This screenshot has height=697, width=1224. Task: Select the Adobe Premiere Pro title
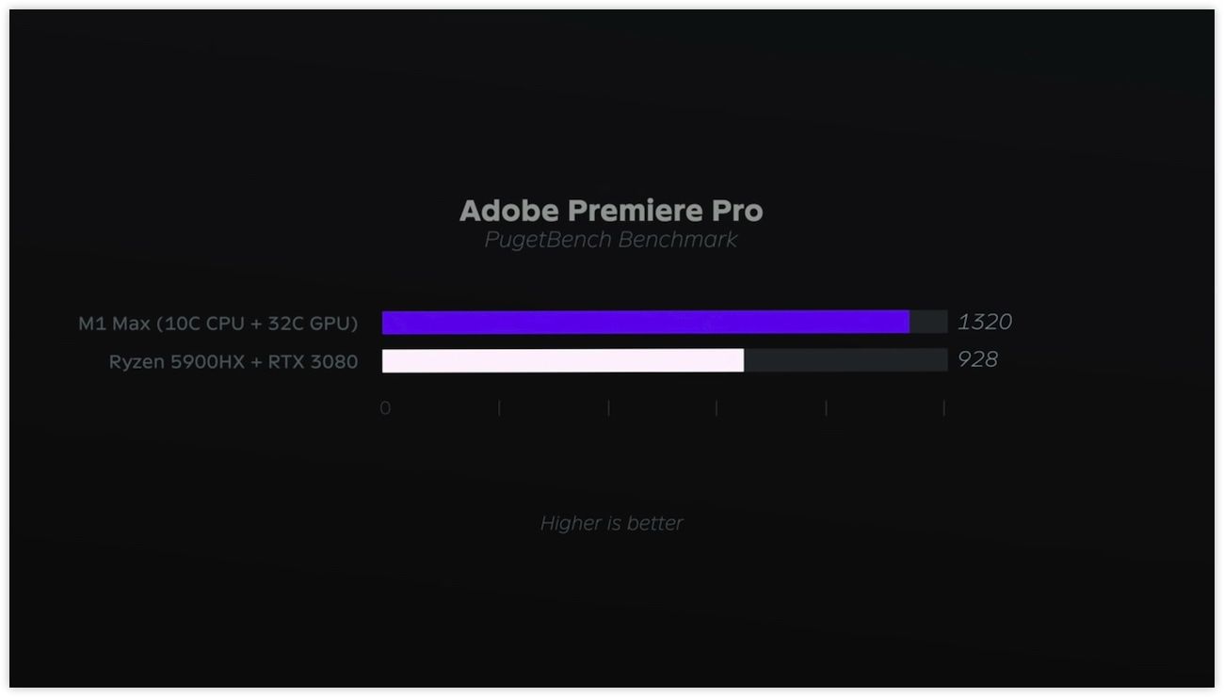click(x=611, y=211)
